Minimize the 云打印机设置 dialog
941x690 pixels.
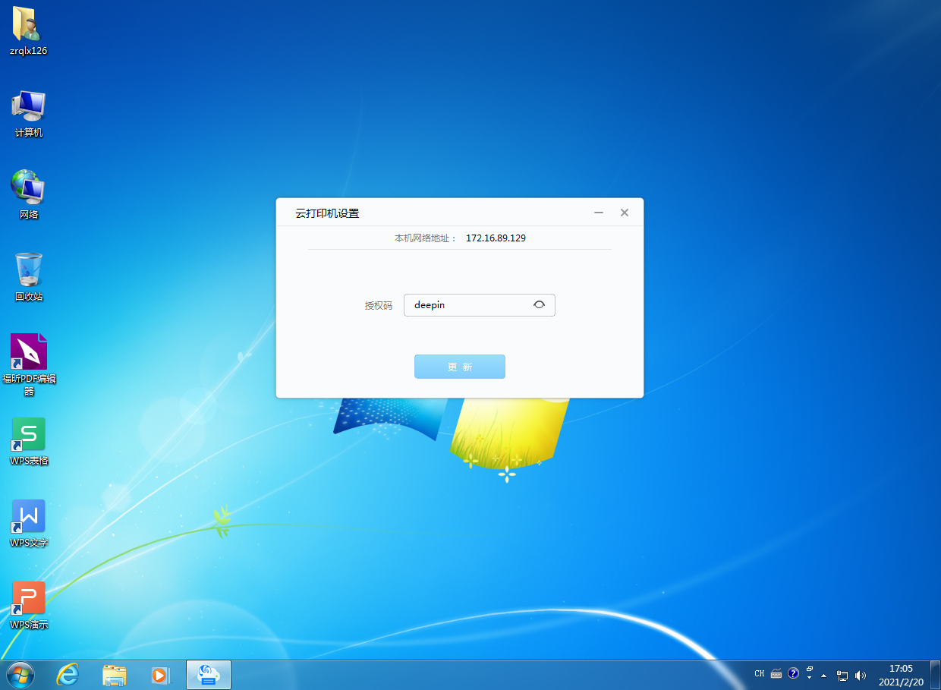(x=599, y=213)
